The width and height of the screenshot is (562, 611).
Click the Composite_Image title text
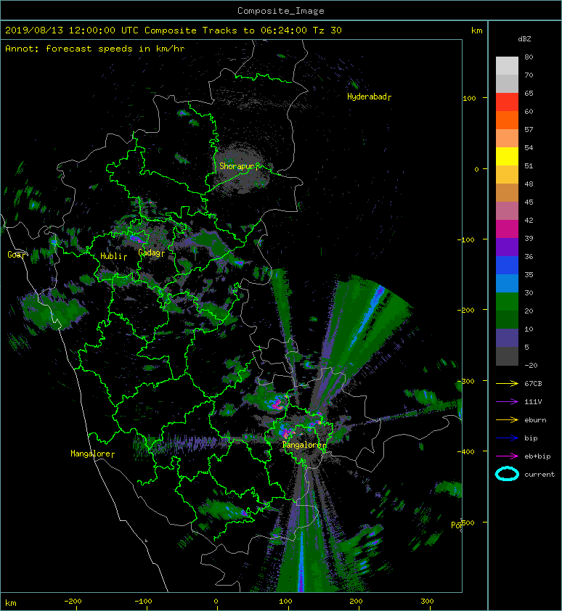(x=281, y=11)
